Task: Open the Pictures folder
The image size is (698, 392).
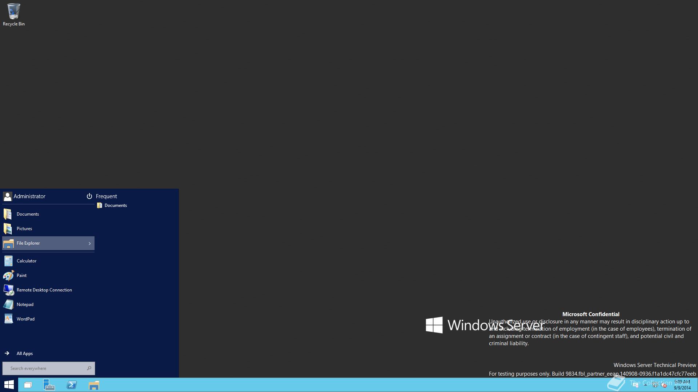Action: tap(48, 229)
